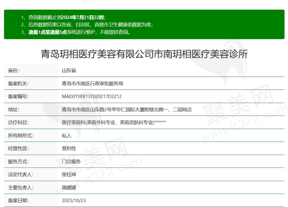Select the name 张钰坤
288x207 pixels.
click(69, 174)
